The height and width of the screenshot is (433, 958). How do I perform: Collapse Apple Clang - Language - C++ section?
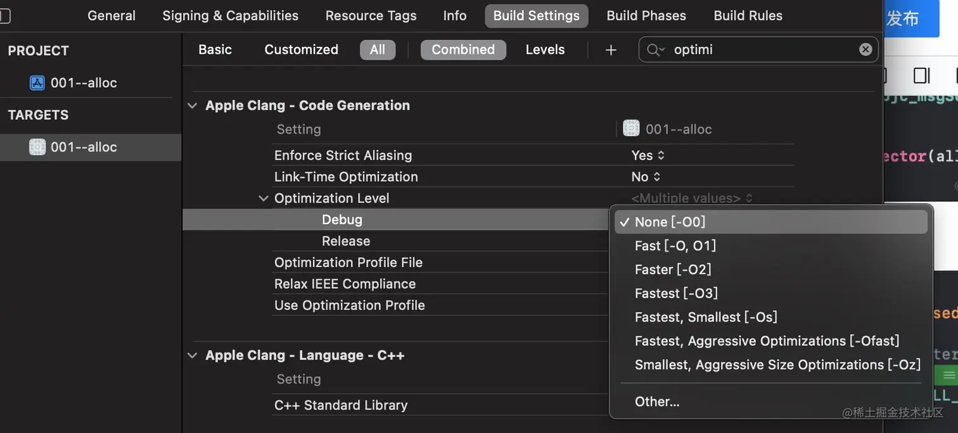pyautogui.click(x=193, y=356)
